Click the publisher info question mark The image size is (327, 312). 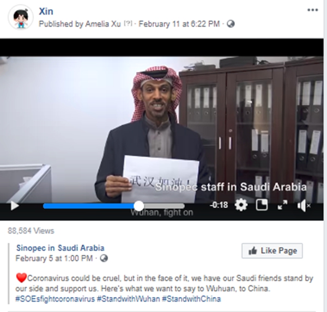click(128, 23)
